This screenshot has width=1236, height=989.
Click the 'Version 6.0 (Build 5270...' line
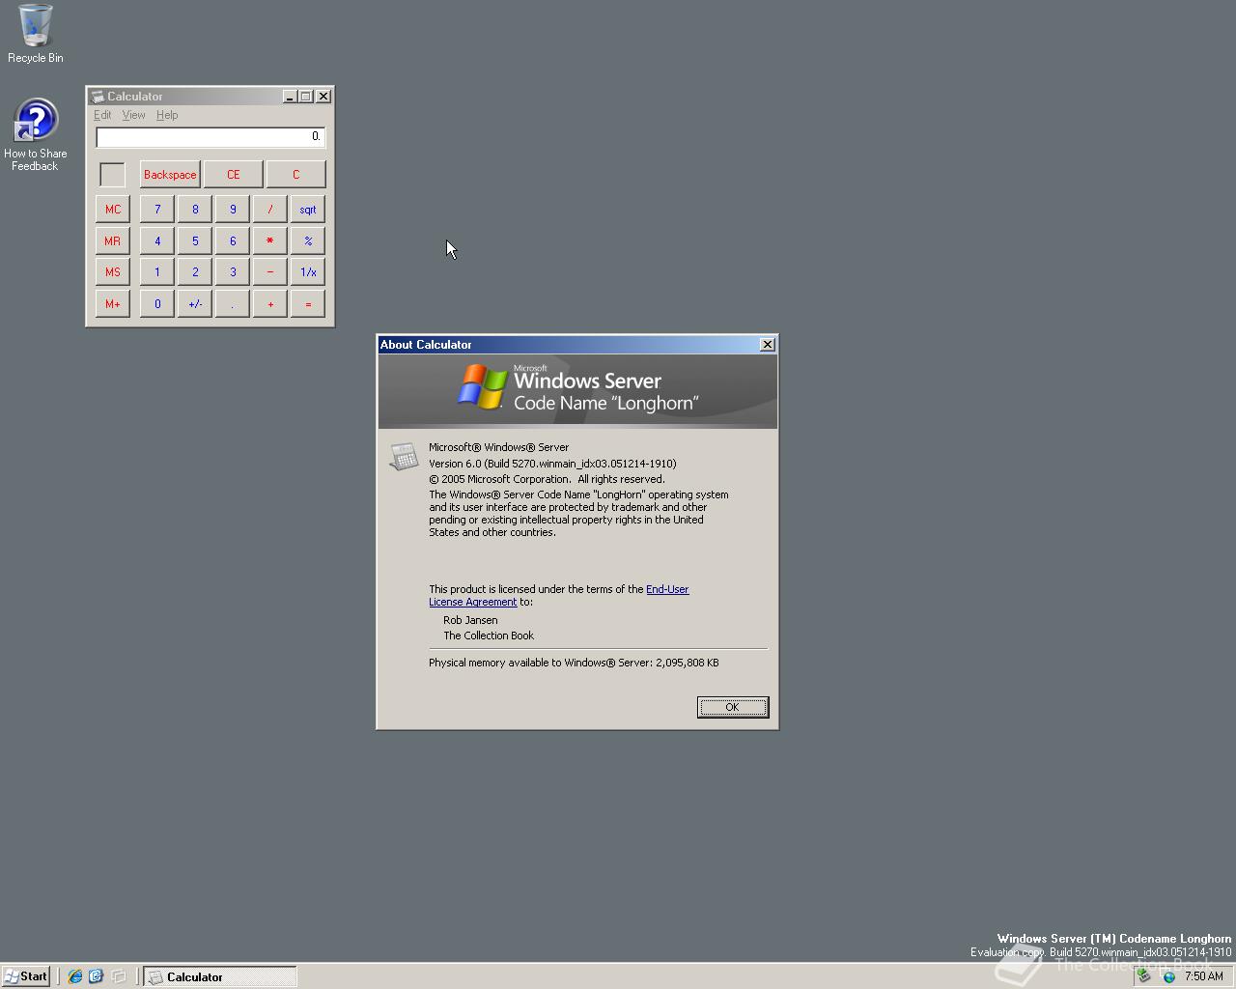[552, 464]
